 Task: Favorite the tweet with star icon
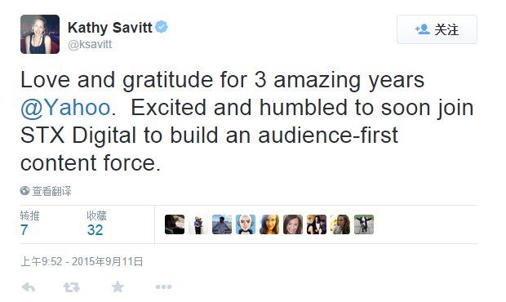[x=118, y=286]
